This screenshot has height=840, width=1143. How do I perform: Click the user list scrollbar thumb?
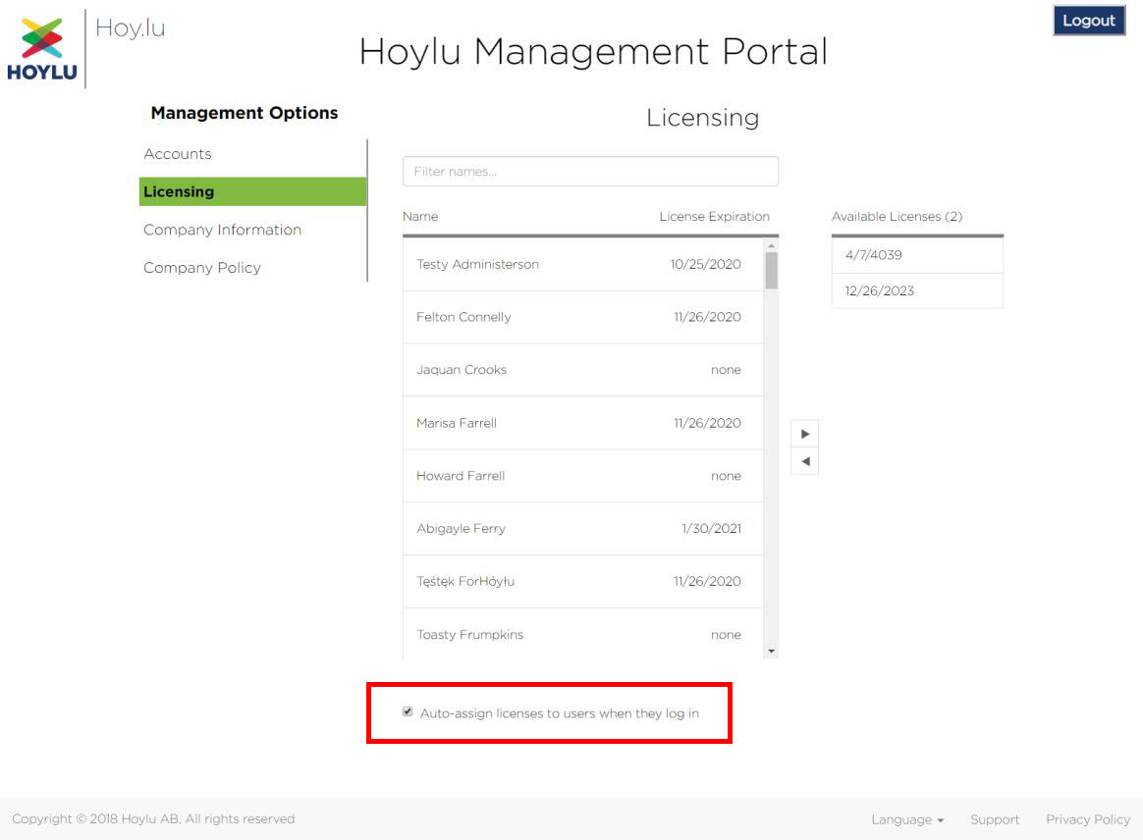771,271
